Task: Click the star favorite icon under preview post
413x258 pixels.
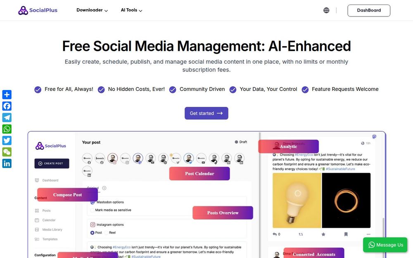Action: (323, 234)
